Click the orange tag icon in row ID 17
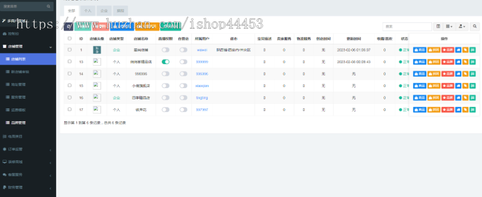Image resolution: width=482 pixels, height=197 pixels. pos(465,109)
